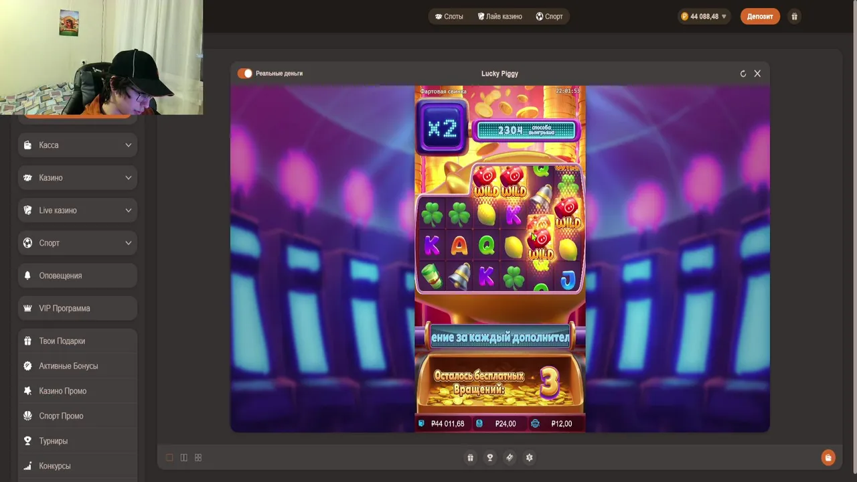Click the webcam video overlay
Screen dimensions: 857x482
(x=101, y=58)
